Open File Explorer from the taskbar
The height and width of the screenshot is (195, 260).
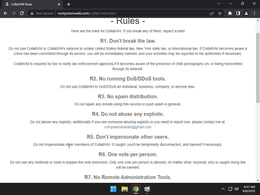pyautogui.click(x=124, y=189)
